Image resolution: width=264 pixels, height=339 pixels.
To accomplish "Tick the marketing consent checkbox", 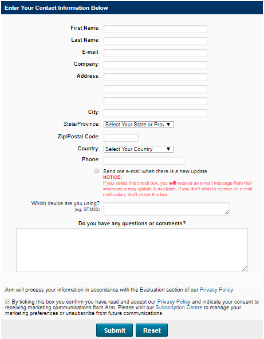I will [x=7, y=302].
